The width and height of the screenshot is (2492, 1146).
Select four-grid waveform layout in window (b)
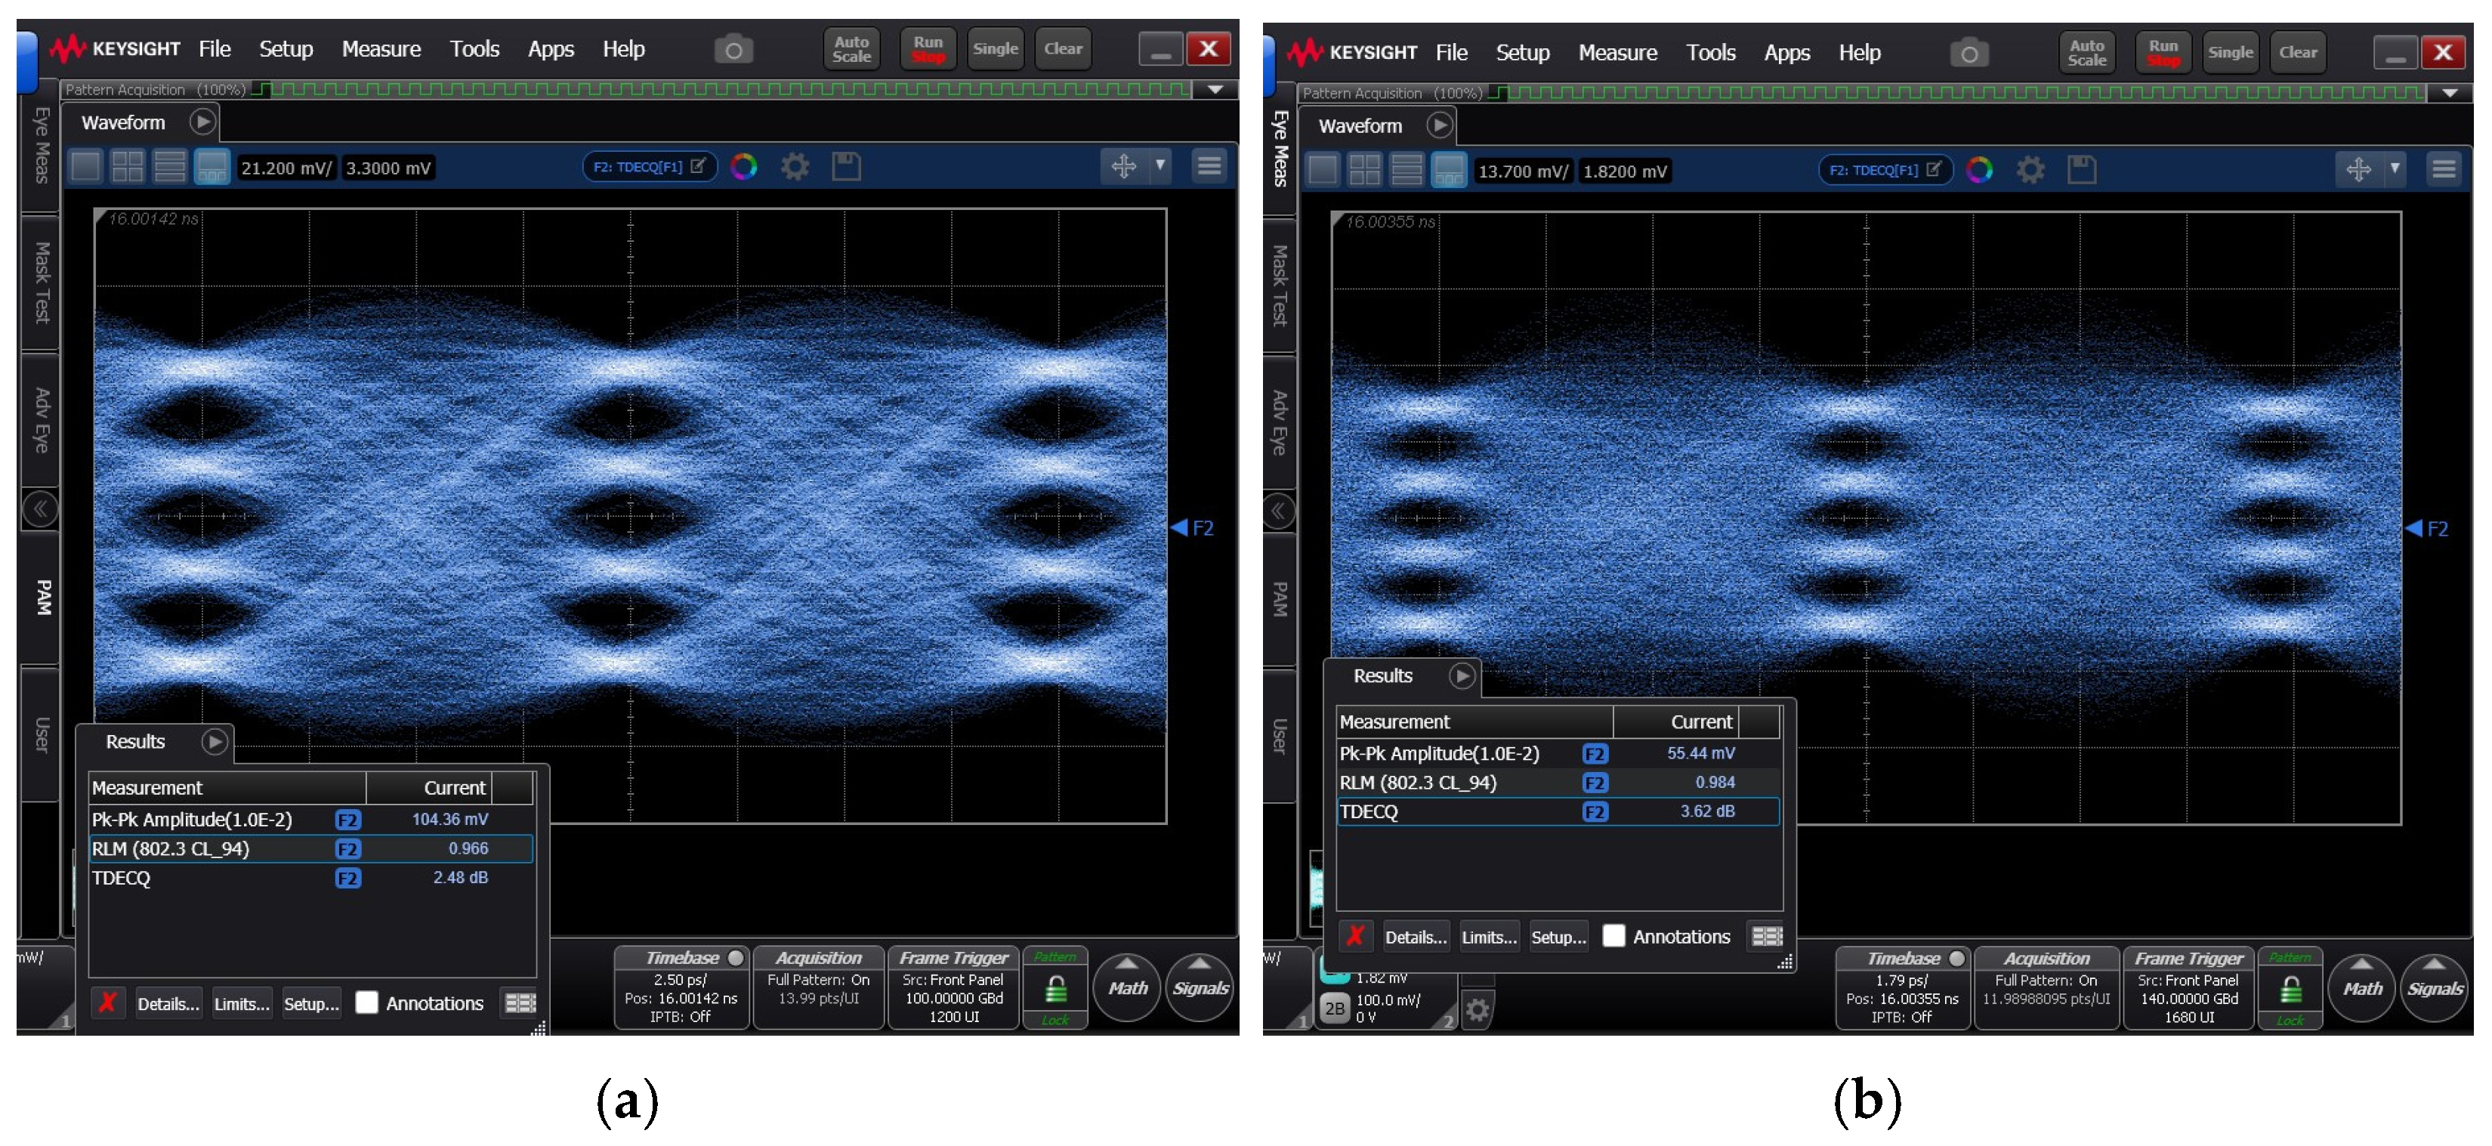coord(1365,171)
